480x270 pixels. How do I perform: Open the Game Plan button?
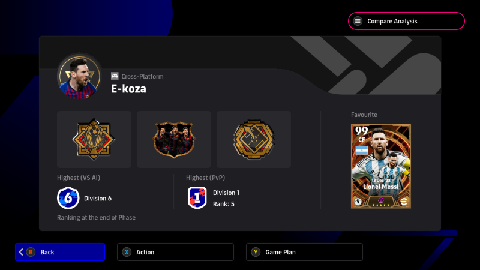point(304,252)
